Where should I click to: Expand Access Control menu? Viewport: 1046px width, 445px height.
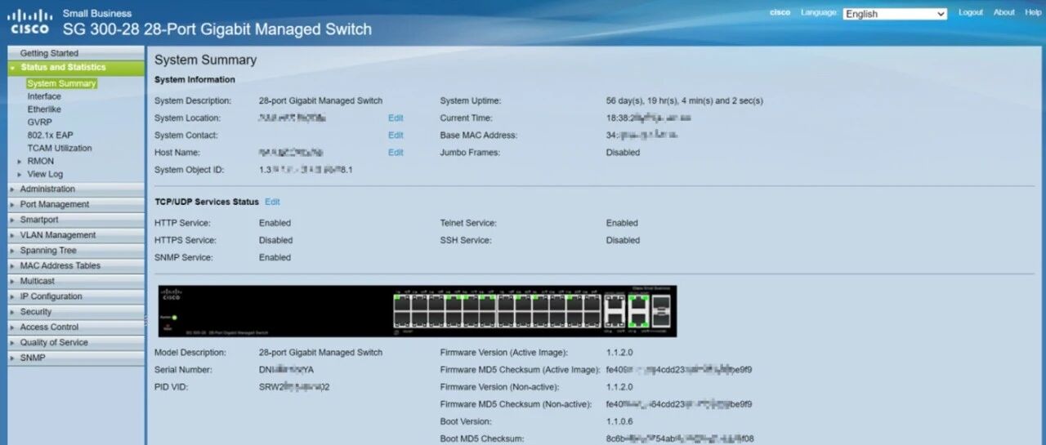76,327
